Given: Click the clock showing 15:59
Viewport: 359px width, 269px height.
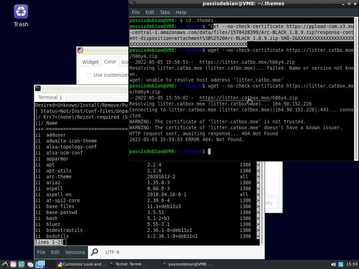Looking at the screenshot, I should click(x=352, y=264).
